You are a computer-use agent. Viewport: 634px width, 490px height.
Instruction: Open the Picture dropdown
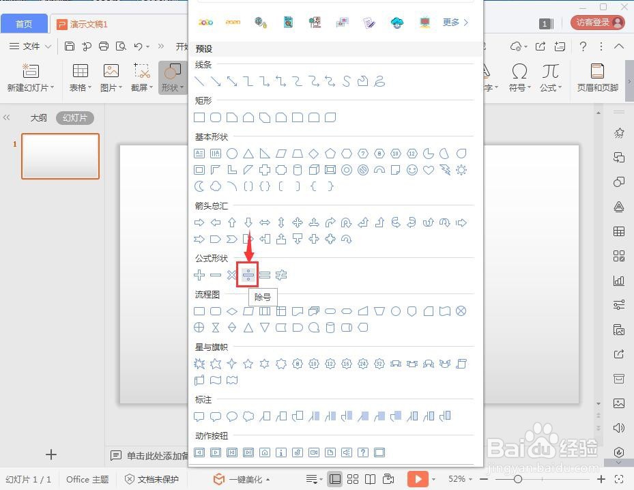pyautogui.click(x=111, y=88)
